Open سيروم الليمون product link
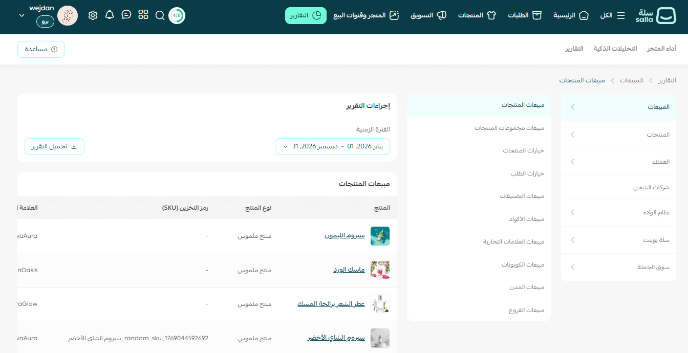The height and width of the screenshot is (353, 688). click(345, 236)
